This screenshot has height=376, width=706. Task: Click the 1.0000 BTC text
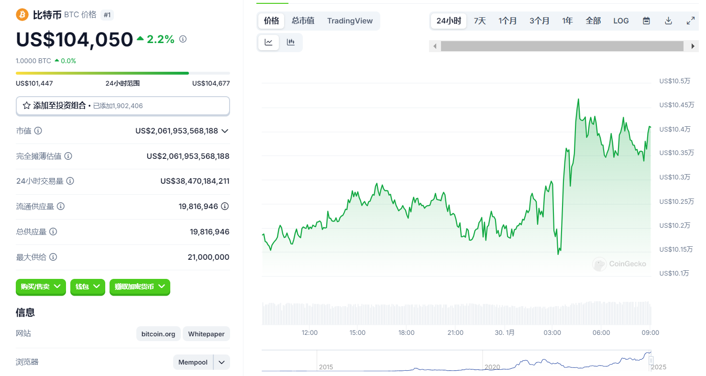pyautogui.click(x=33, y=61)
